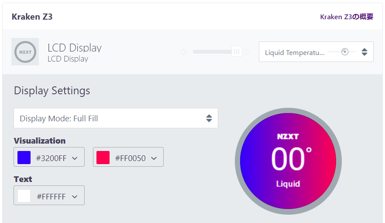Expand the #FFFFFF text color chevron
Image resolution: width=385 pixels, height=223 pixels.
(x=75, y=197)
